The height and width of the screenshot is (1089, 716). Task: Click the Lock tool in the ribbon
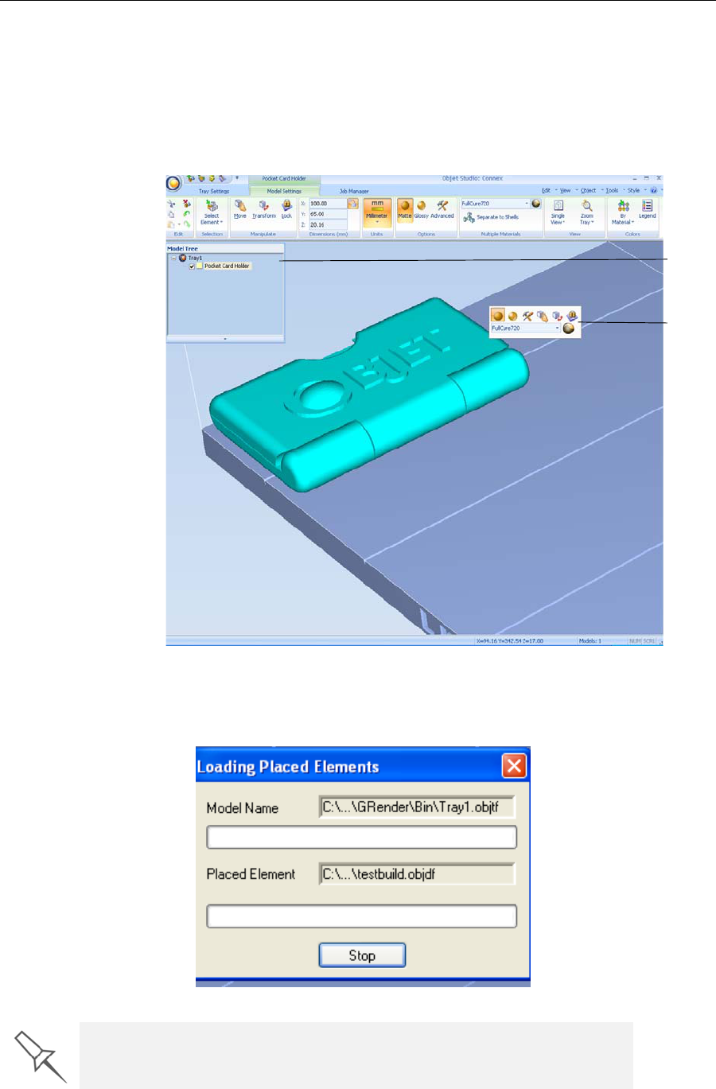pyautogui.click(x=286, y=210)
